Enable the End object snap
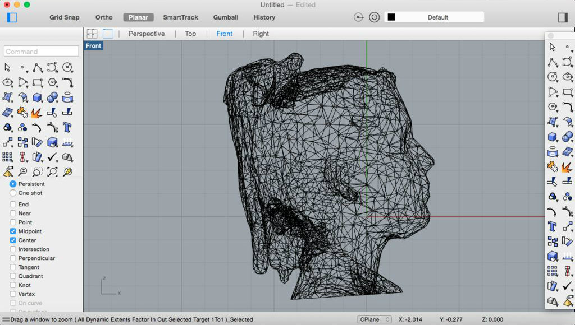The image size is (575, 325). [13, 204]
